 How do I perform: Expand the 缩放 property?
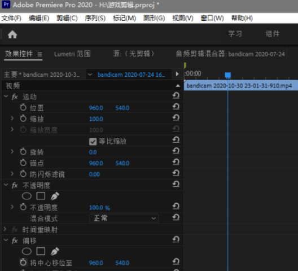click(x=12, y=119)
